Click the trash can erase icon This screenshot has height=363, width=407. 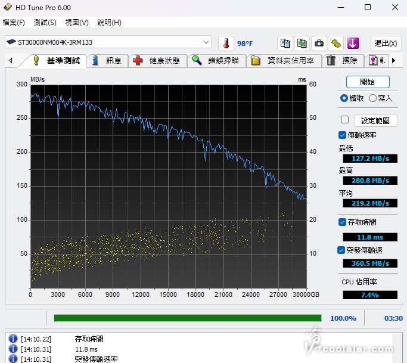pos(331,61)
